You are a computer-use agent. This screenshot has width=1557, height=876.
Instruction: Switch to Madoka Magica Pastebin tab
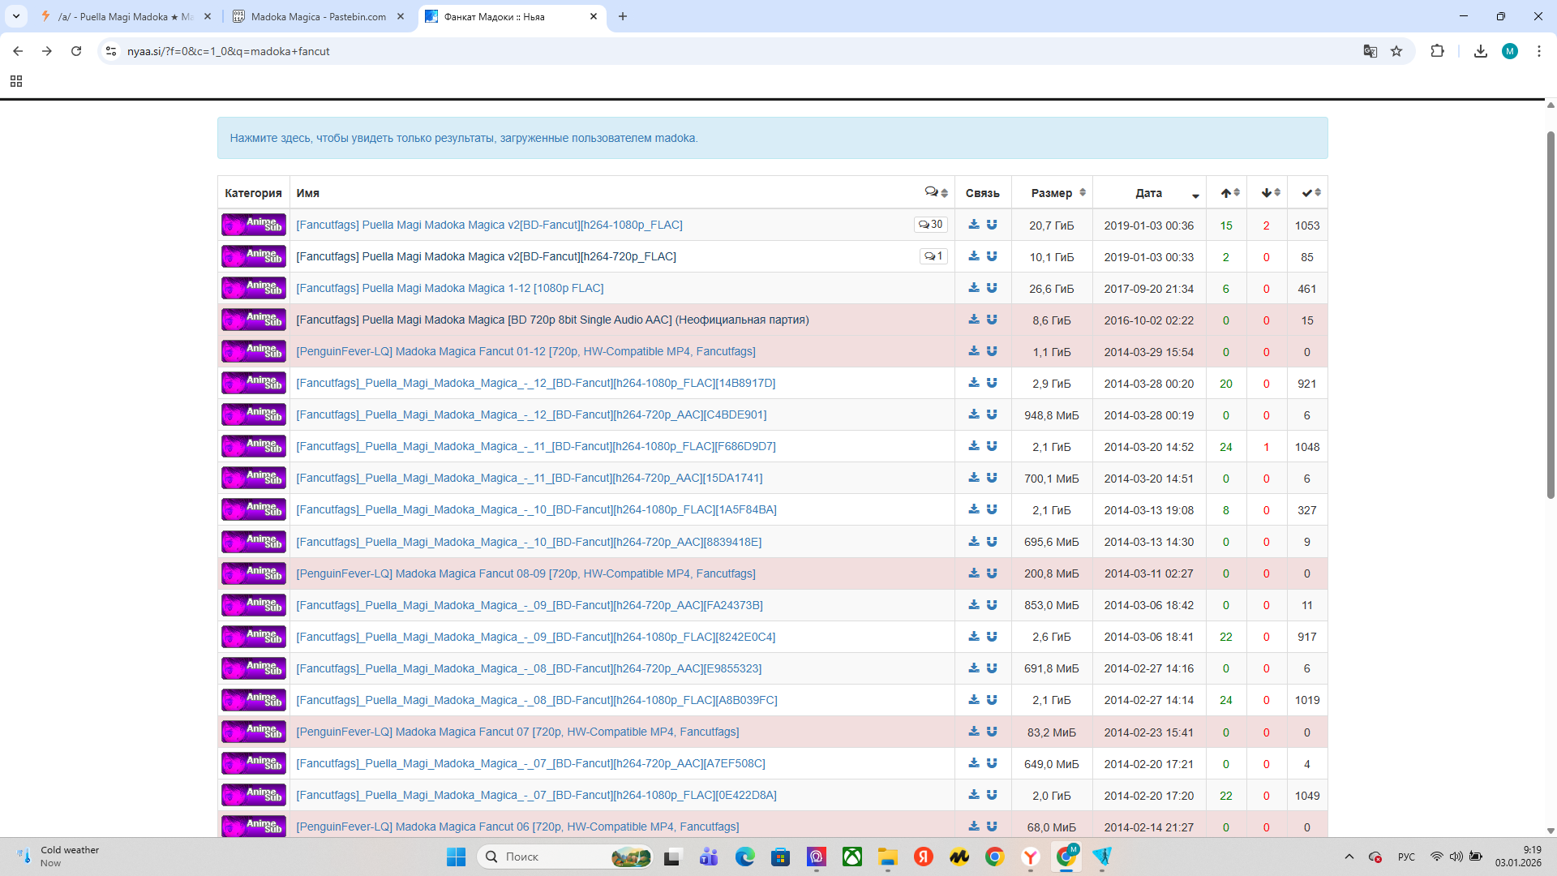pos(318,16)
